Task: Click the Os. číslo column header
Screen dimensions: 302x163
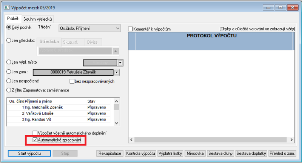Action: point(17,101)
